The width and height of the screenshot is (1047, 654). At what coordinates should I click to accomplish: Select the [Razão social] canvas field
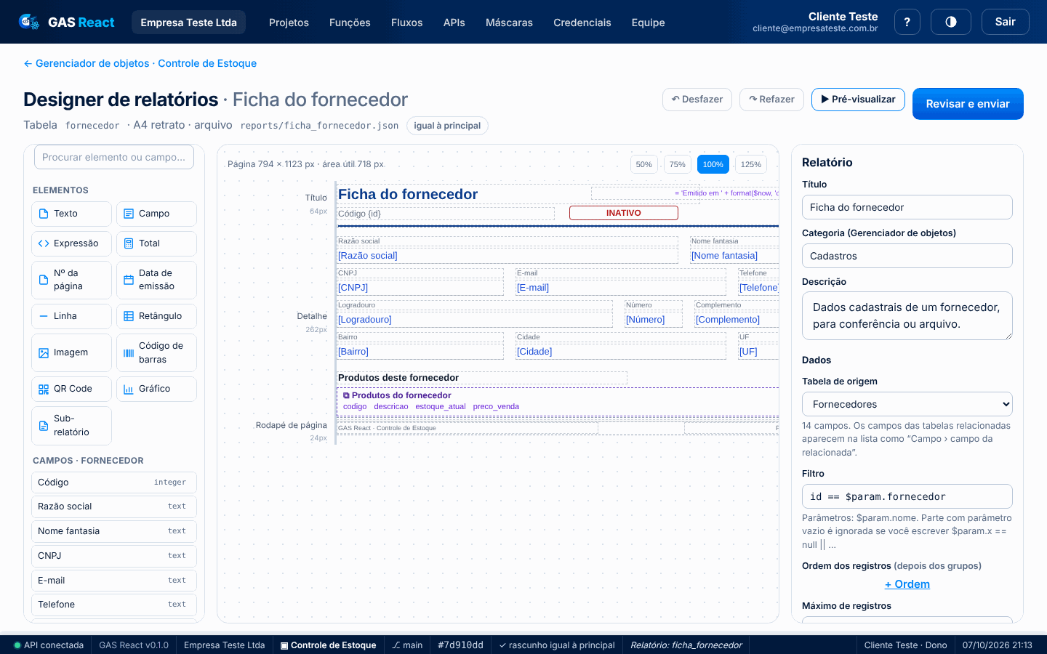point(508,256)
